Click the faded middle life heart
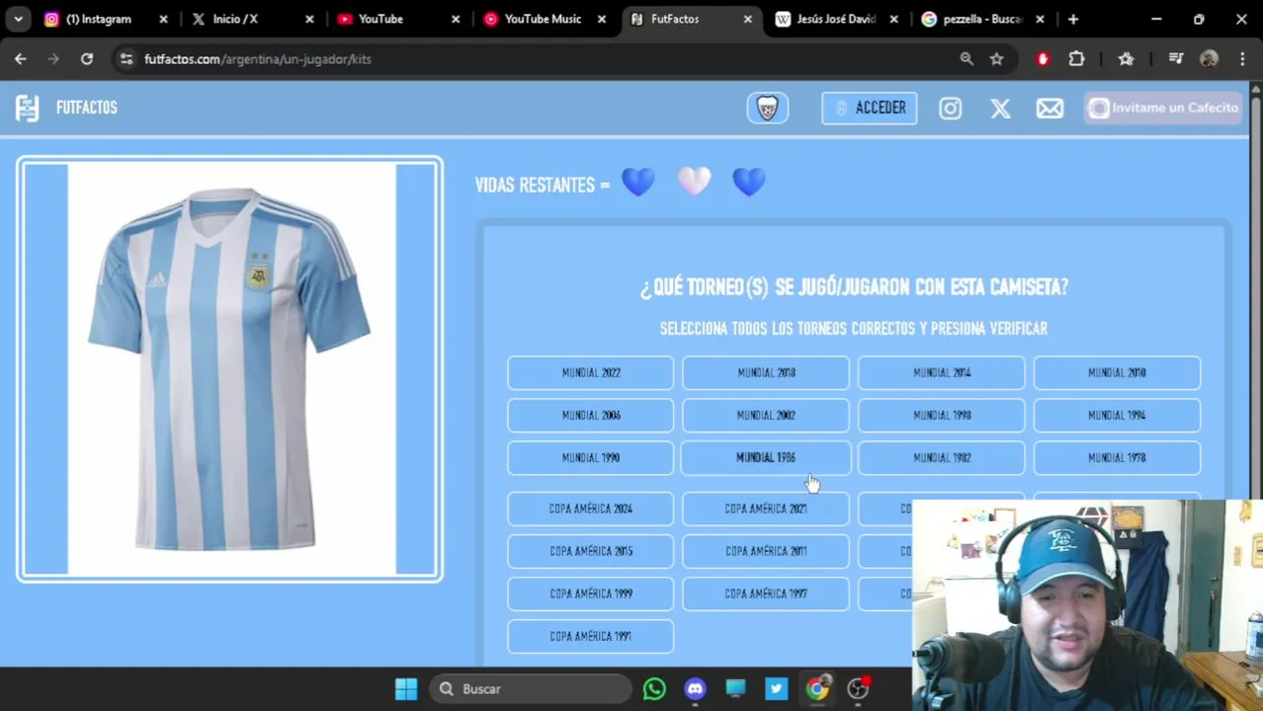 point(694,182)
